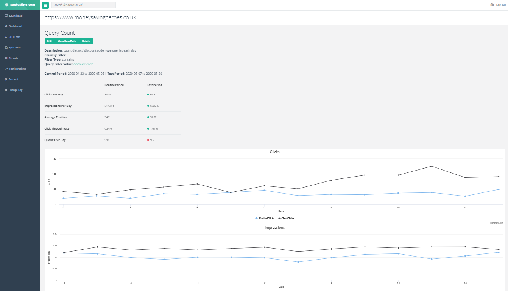
Task: Click the Impressions chart title
Action: click(275, 227)
